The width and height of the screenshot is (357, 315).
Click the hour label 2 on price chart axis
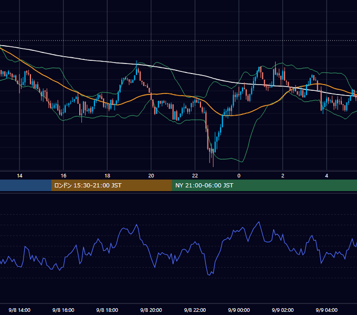point(283,176)
